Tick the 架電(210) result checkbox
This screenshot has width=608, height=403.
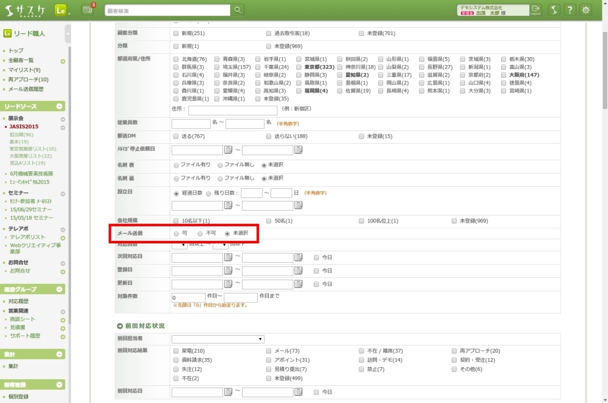click(176, 351)
